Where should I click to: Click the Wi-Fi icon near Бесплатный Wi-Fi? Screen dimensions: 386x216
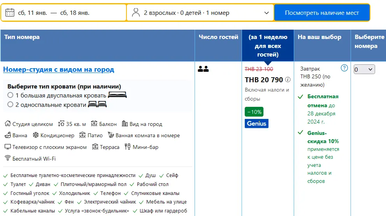[x=7, y=158]
